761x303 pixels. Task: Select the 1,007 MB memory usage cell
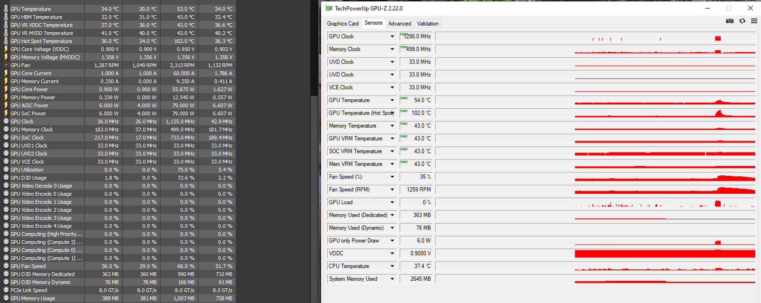tap(179, 298)
